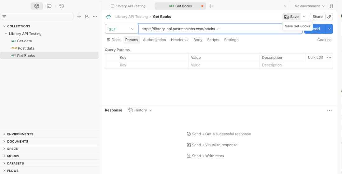Switch to the Authorization tab

[155, 40]
